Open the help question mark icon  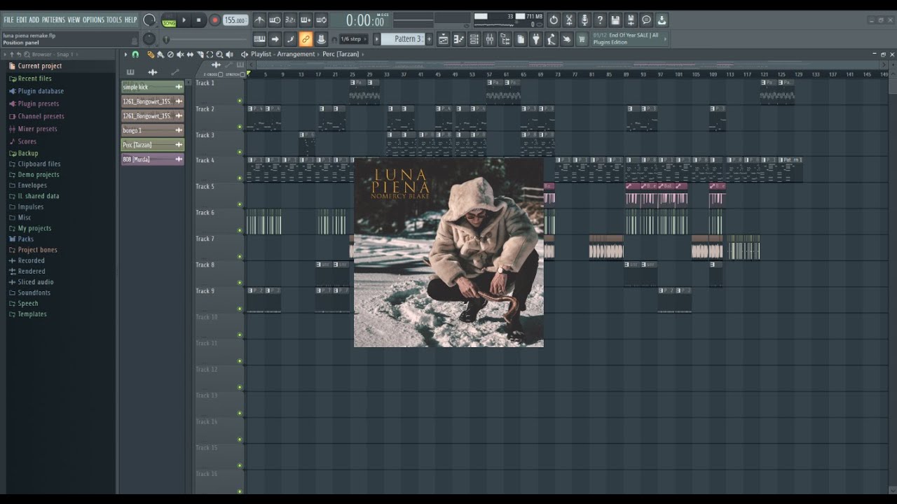600,20
